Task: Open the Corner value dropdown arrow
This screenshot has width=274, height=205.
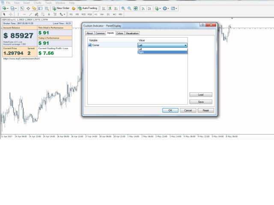Action: tap(185, 45)
